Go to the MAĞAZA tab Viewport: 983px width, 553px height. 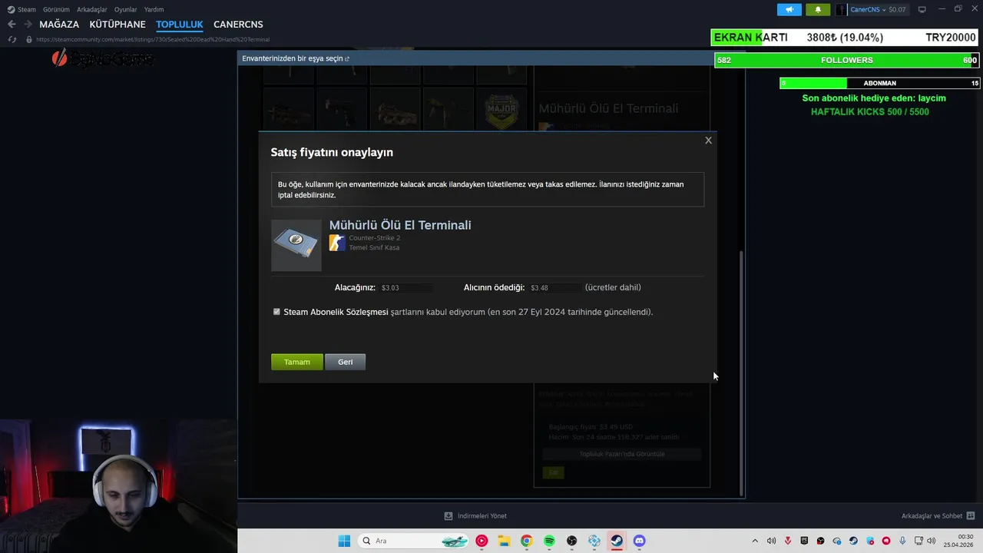(59, 25)
